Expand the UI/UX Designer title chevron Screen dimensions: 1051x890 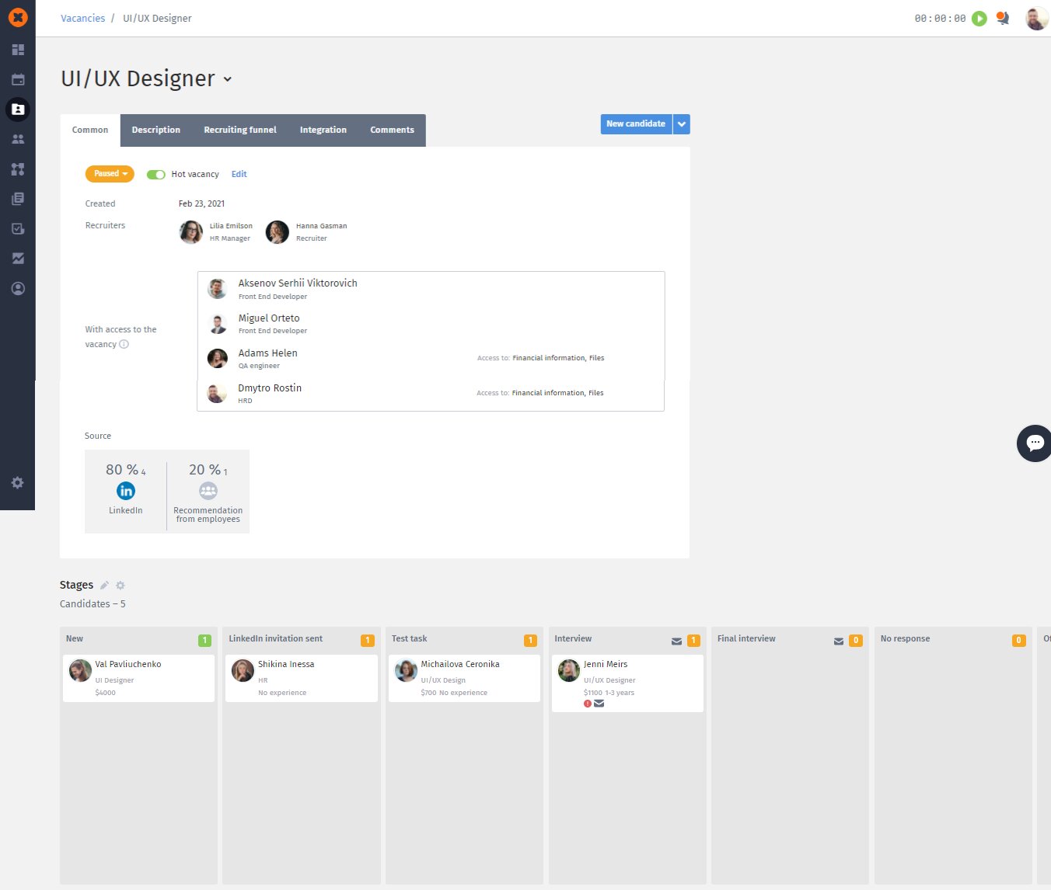[228, 79]
